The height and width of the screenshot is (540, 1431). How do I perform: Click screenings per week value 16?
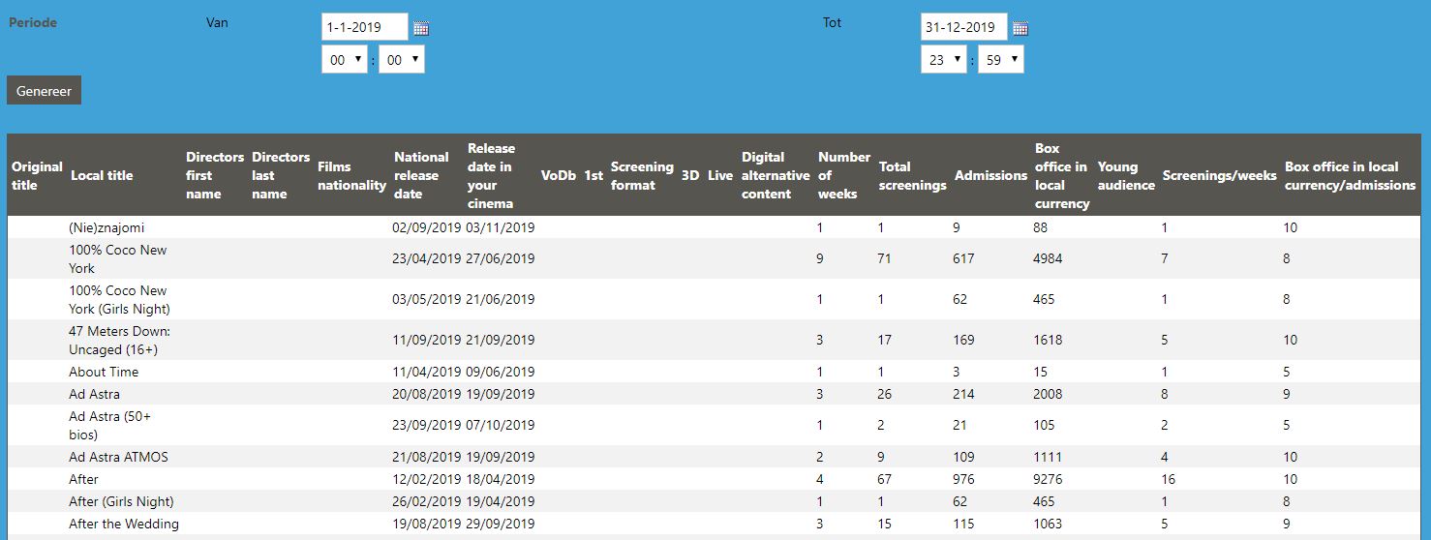pyautogui.click(x=1169, y=479)
